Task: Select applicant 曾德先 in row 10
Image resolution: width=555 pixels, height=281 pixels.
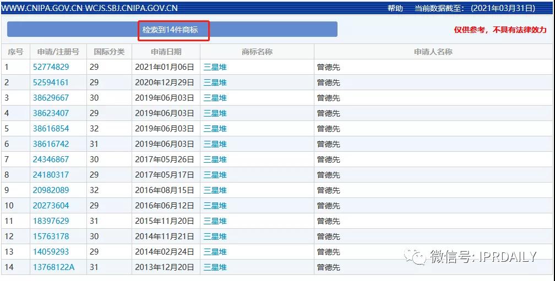Action: pyautogui.click(x=329, y=205)
